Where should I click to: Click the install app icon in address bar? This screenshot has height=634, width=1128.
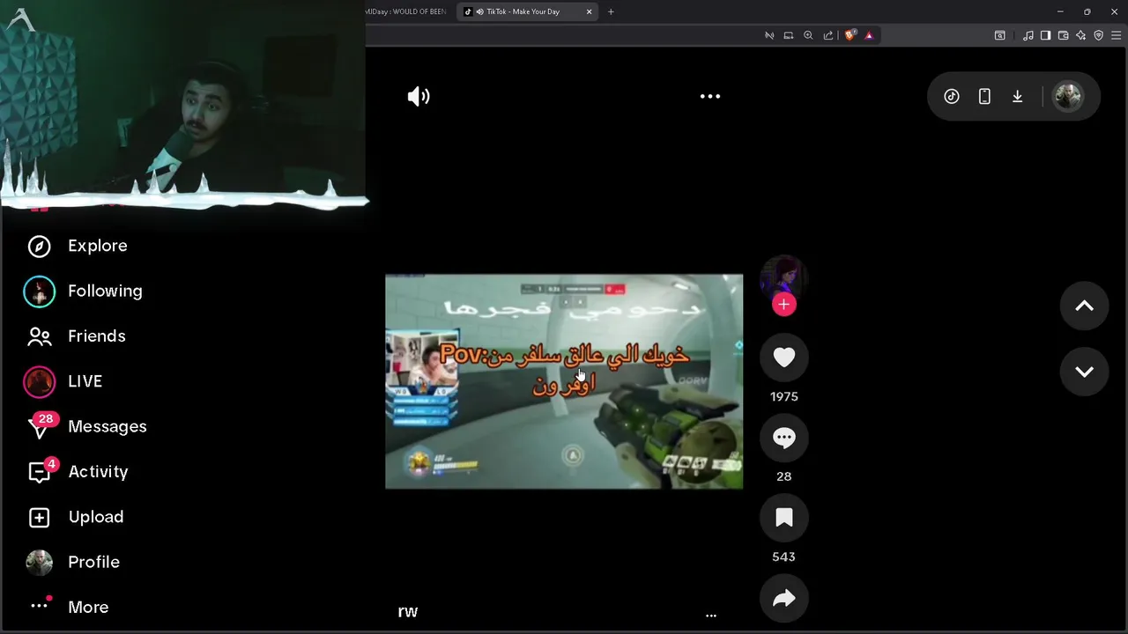(x=789, y=35)
